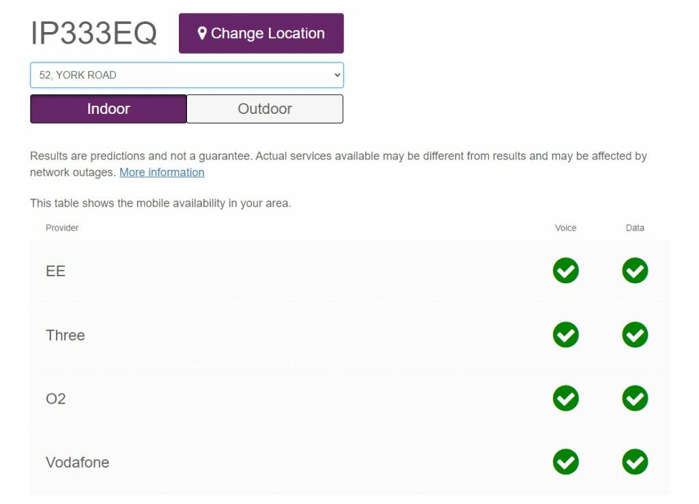Click the Data column header
699x504 pixels.
click(635, 228)
